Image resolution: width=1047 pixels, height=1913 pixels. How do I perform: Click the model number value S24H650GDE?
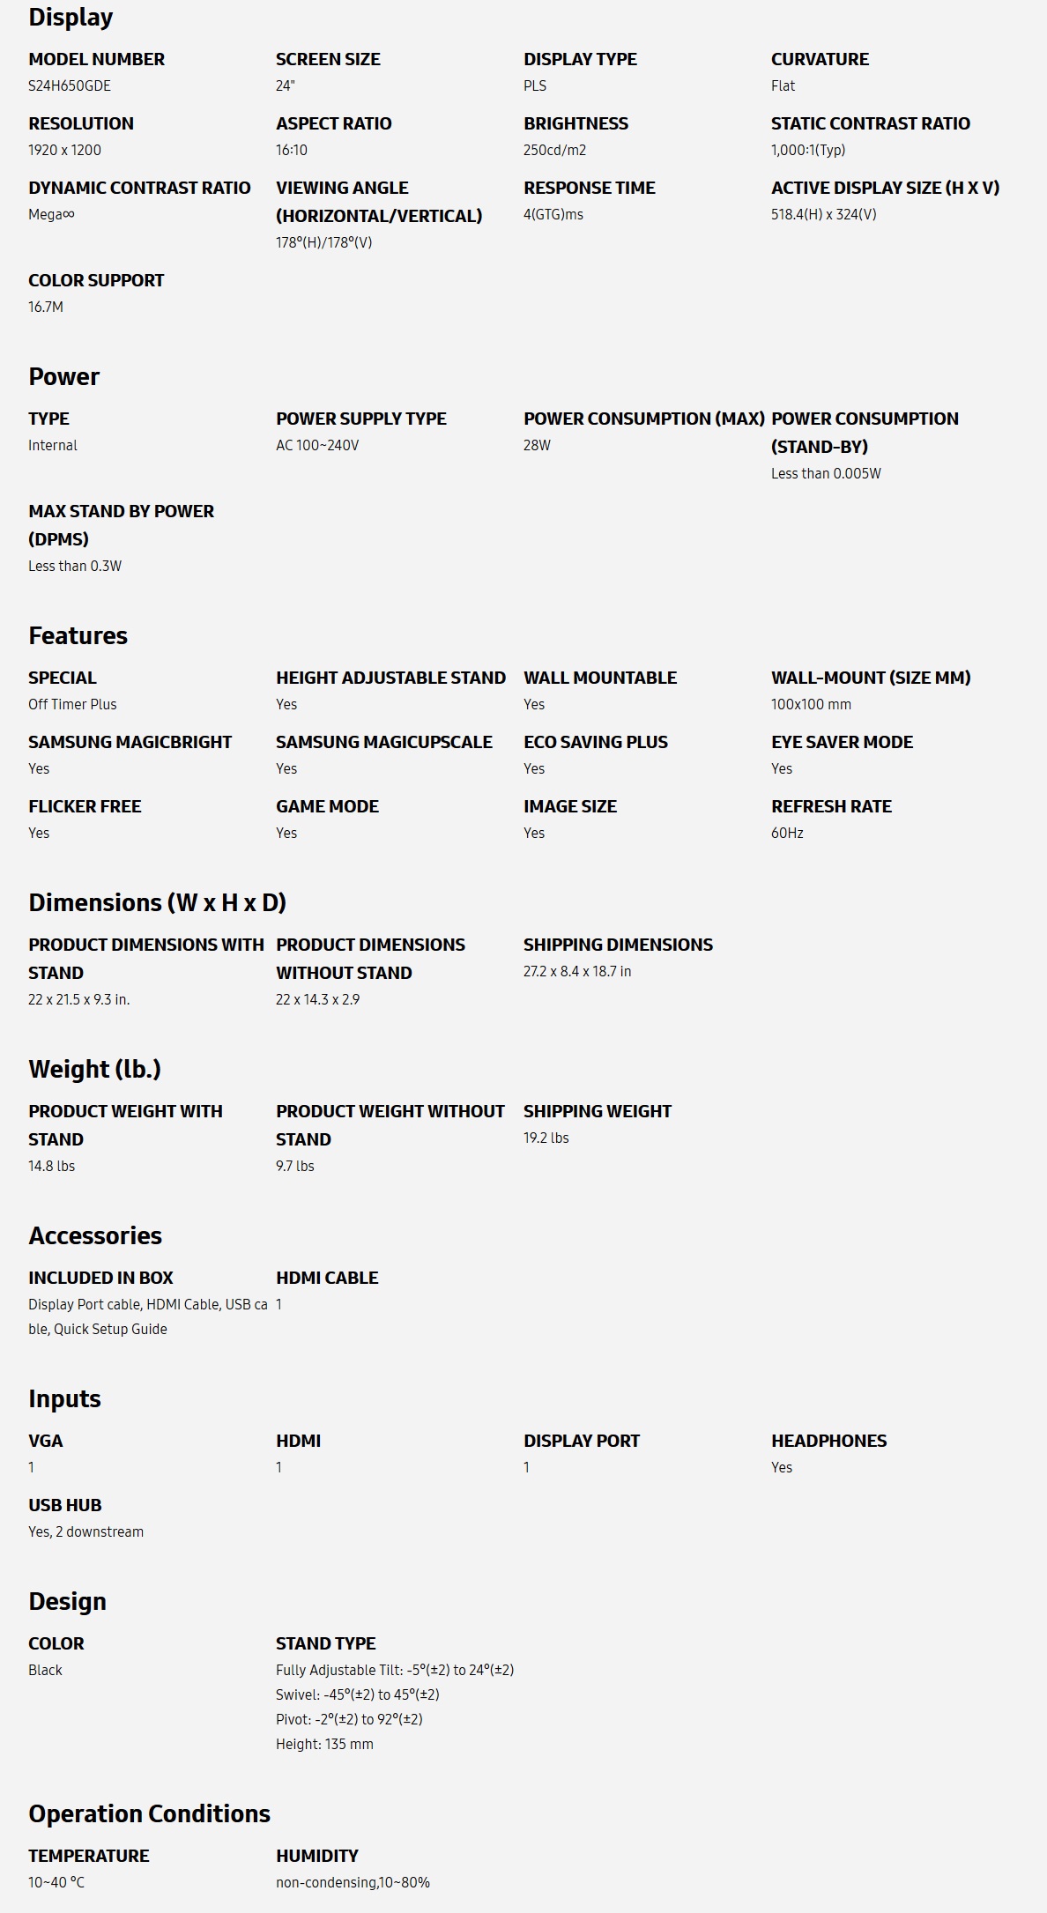70,85
